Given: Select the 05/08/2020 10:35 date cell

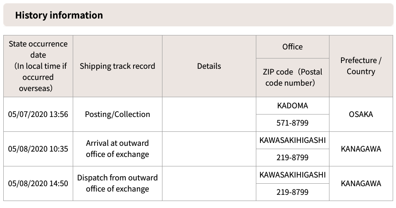Looking at the screenshot, I should click(x=38, y=149).
